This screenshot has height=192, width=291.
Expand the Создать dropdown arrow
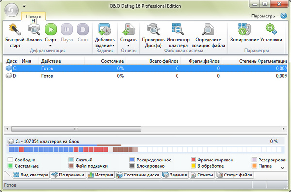(129, 46)
